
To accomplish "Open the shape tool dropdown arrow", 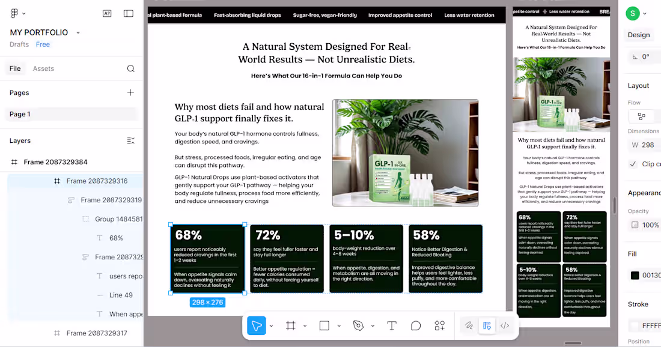I will coord(339,326).
